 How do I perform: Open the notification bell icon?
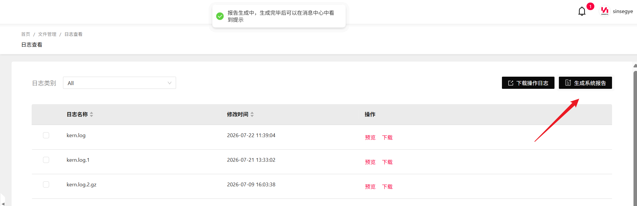click(x=582, y=11)
